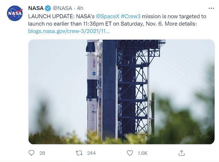Open the three-dot more options menu

(211, 8)
